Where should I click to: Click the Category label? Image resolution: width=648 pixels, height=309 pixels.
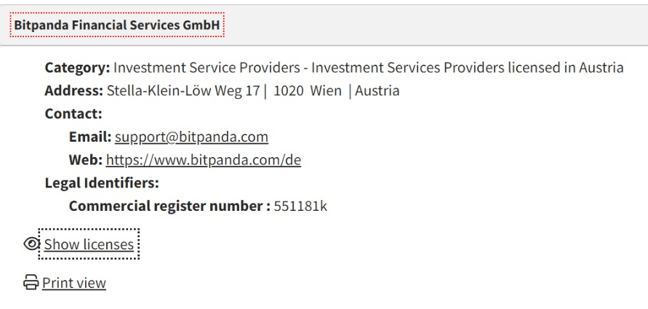pyautogui.click(x=77, y=68)
